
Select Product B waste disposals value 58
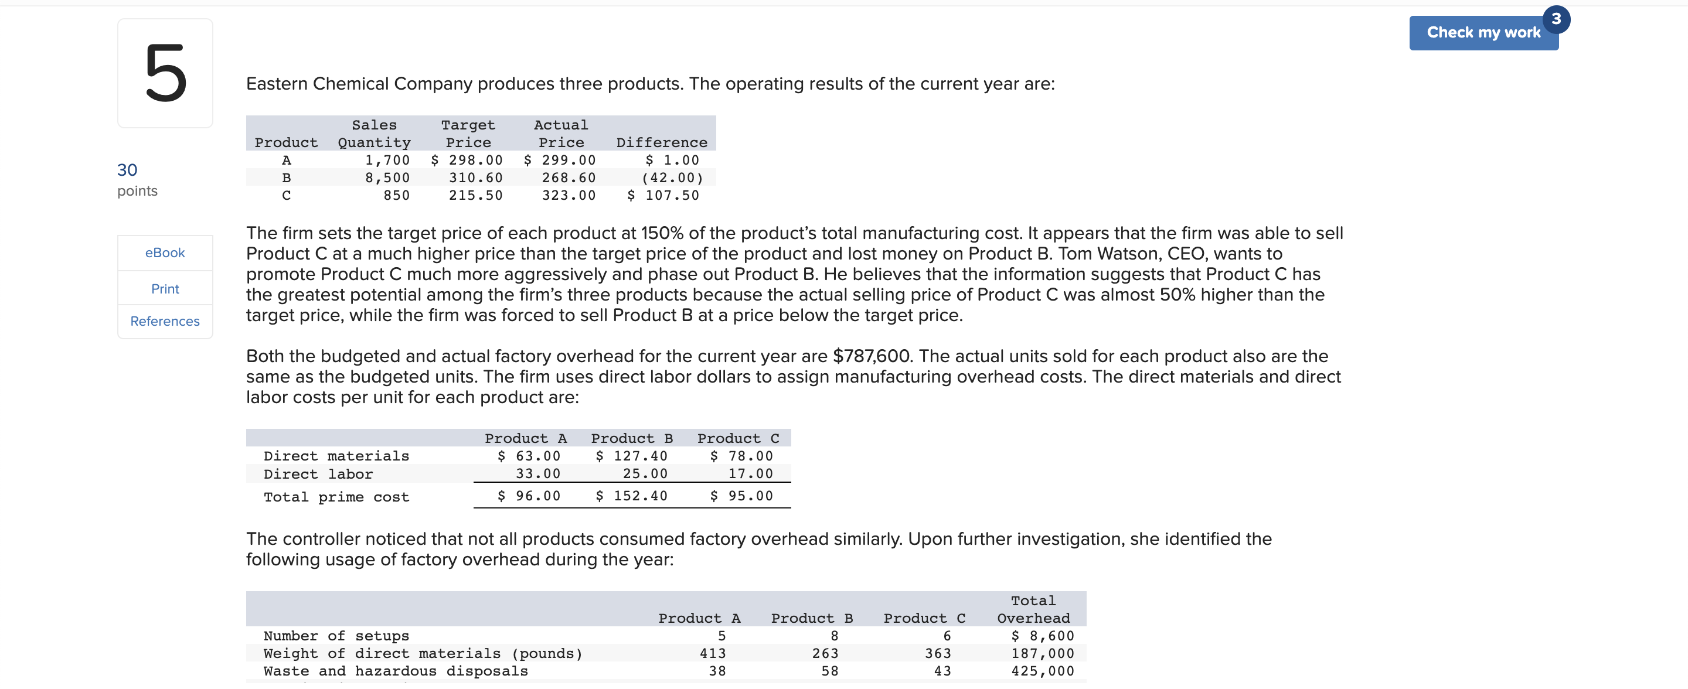point(831,672)
